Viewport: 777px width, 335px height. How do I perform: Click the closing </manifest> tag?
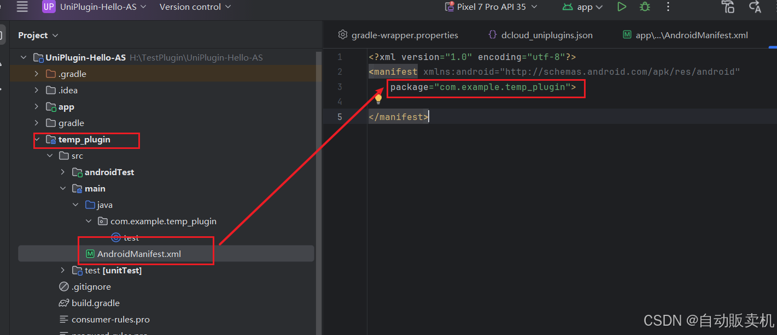tap(399, 117)
